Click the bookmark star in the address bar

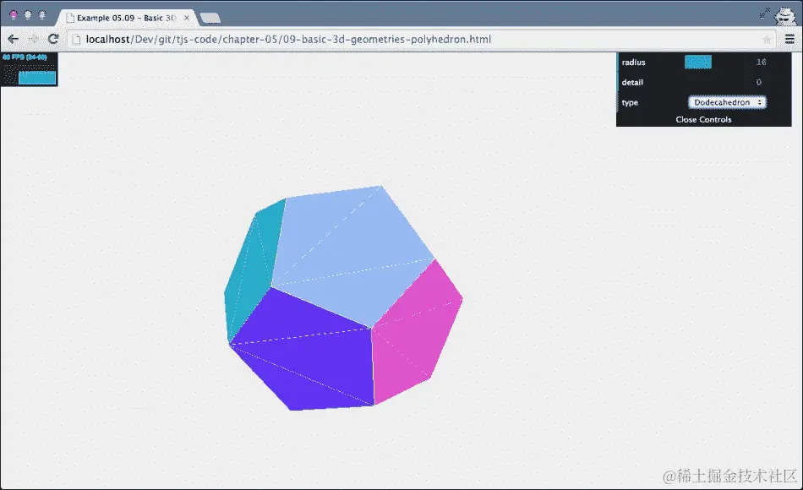(767, 38)
